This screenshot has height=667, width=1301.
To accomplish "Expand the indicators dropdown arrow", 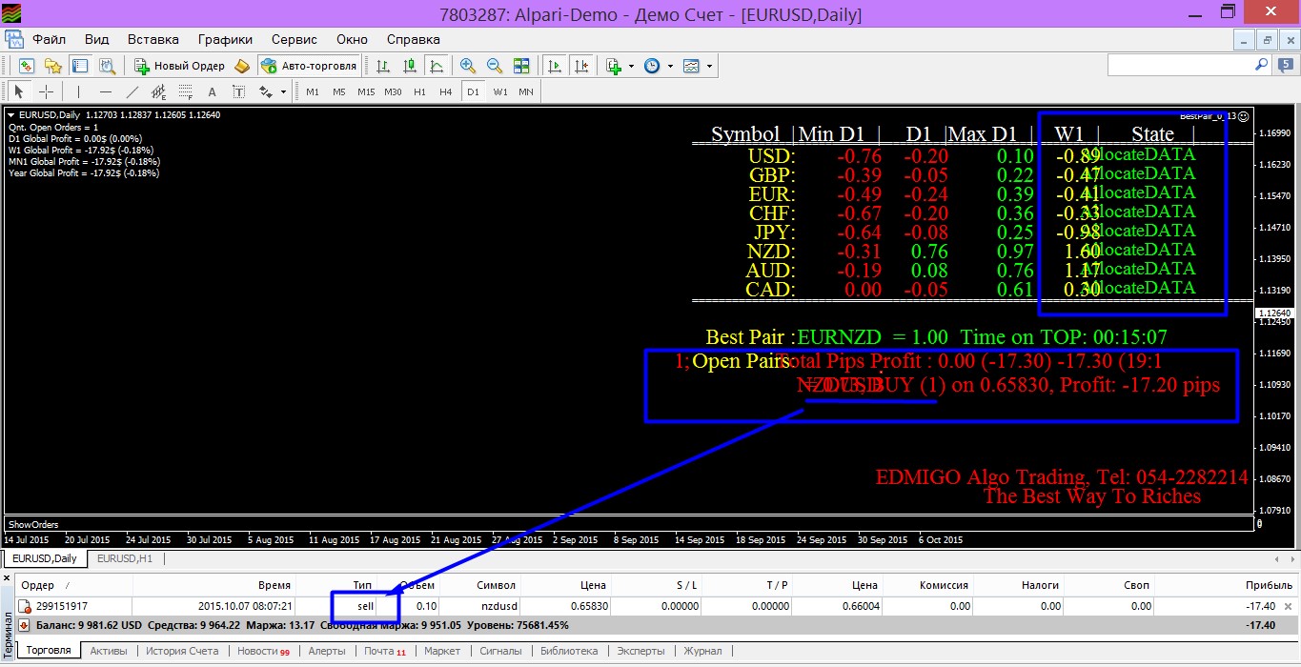I will (x=631, y=67).
